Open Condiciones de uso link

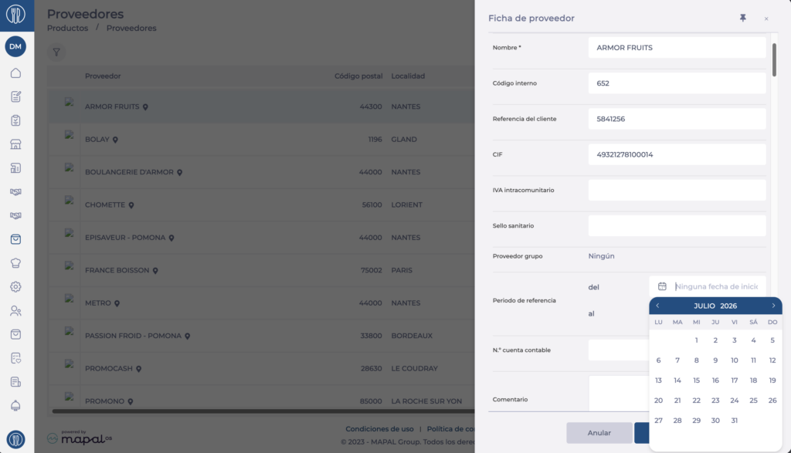pyautogui.click(x=379, y=429)
